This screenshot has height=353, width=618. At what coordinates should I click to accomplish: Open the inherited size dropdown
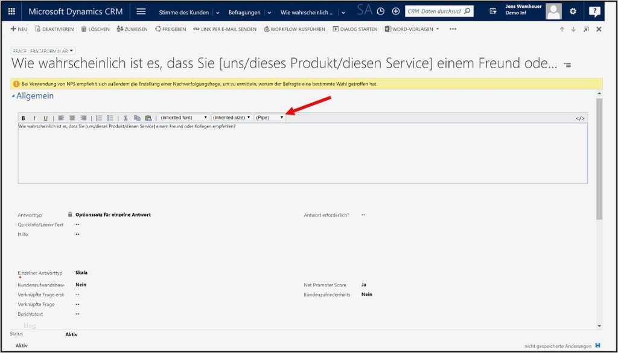point(232,118)
